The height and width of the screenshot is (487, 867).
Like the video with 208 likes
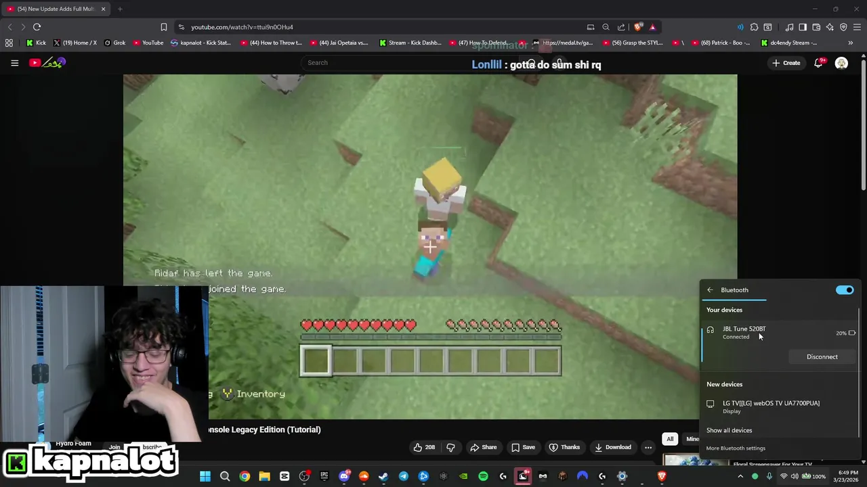tap(425, 447)
